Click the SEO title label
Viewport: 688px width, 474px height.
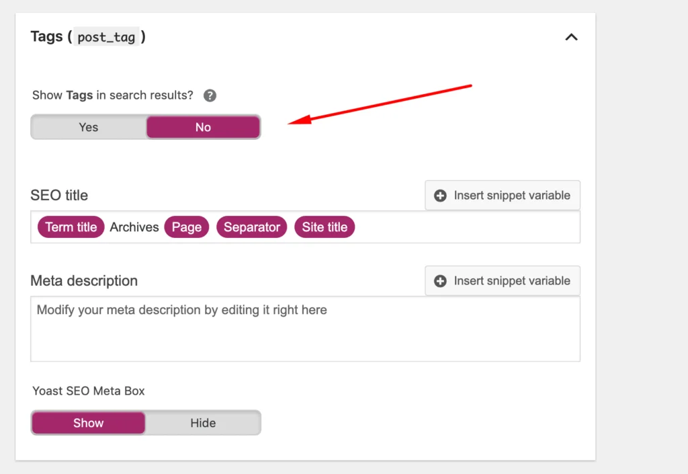click(59, 195)
